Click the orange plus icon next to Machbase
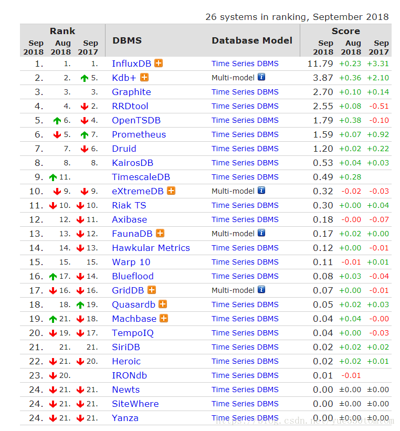The height and width of the screenshot is (431, 400). (x=164, y=319)
